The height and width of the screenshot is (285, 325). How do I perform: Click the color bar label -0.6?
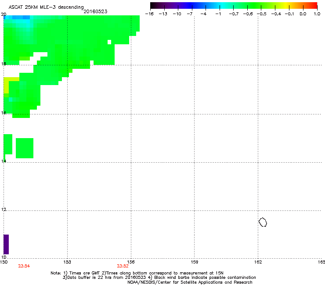(x=248, y=14)
